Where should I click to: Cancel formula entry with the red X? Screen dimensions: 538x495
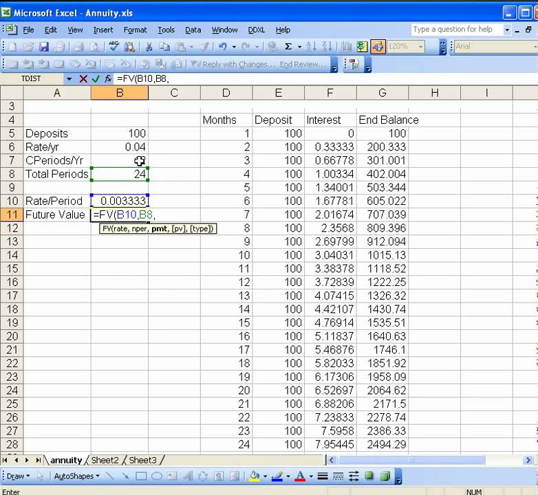click(x=83, y=79)
